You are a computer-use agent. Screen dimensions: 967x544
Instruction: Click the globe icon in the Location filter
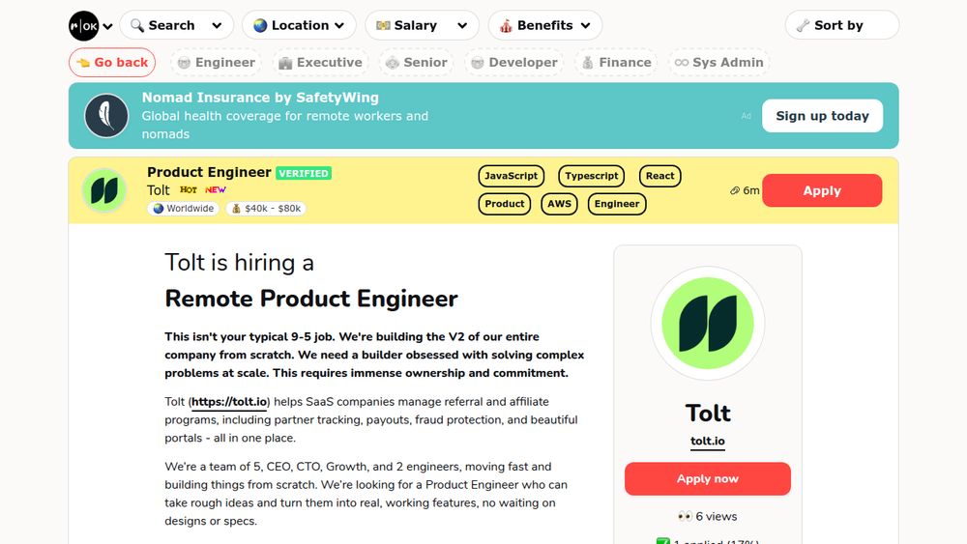click(260, 25)
